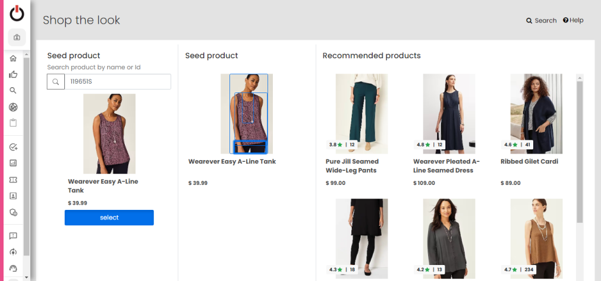Open the Help link
This screenshot has height=281, width=601.
(x=573, y=21)
